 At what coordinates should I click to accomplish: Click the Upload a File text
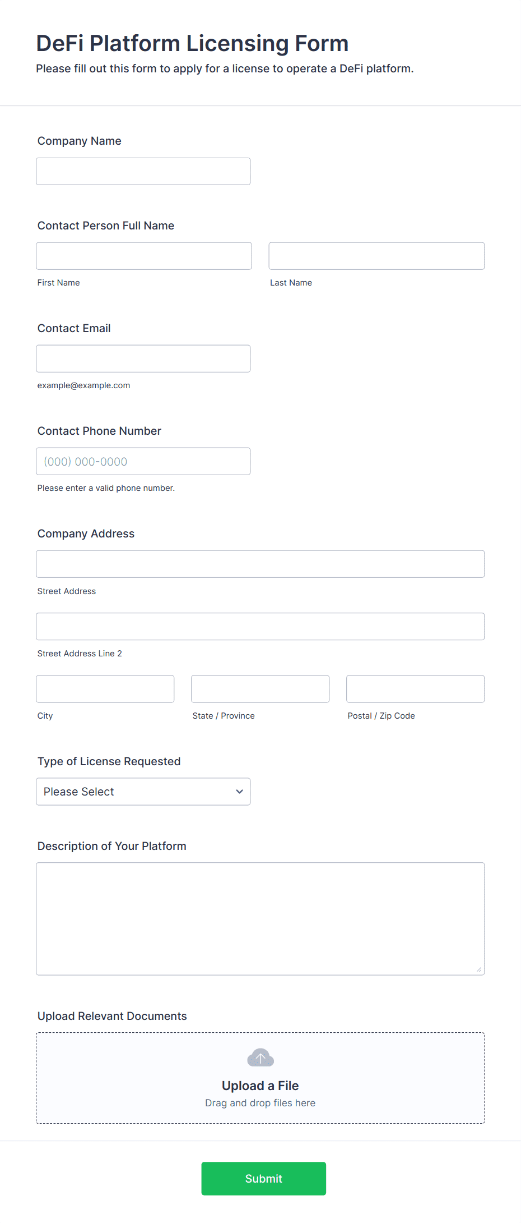click(260, 1086)
